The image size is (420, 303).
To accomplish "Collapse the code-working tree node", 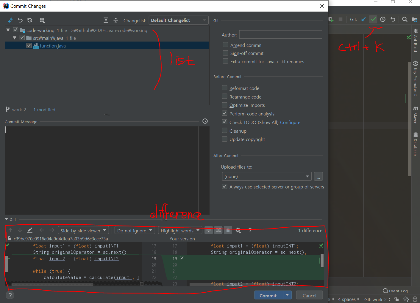I will point(8,30).
